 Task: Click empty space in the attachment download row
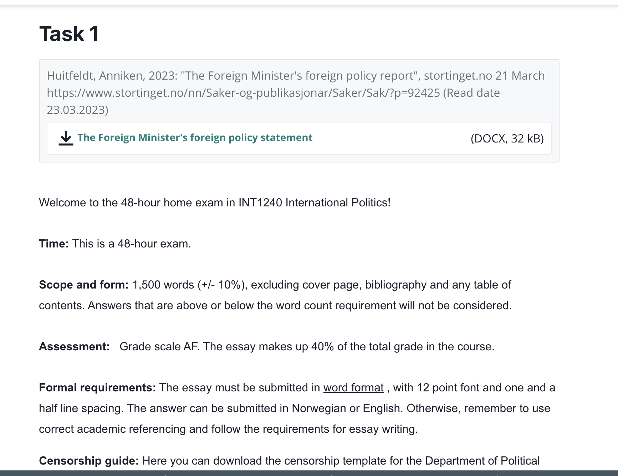[x=390, y=138]
